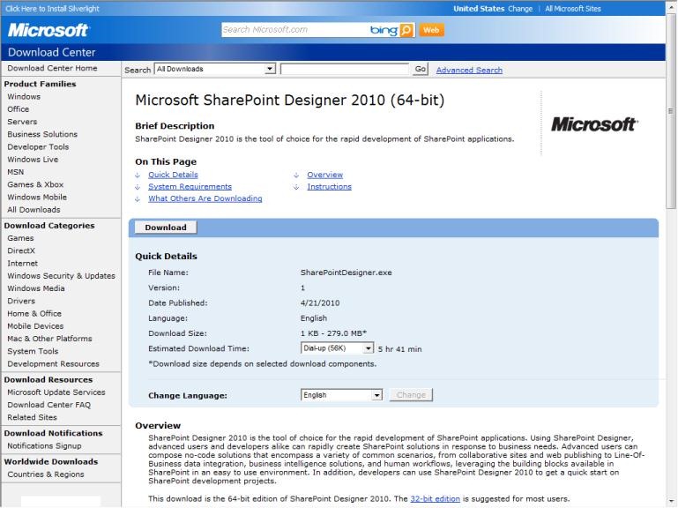Click the Go search button
The width and height of the screenshot is (678, 508).
(x=421, y=69)
